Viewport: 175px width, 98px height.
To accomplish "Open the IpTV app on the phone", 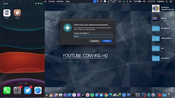I will 7,13.
